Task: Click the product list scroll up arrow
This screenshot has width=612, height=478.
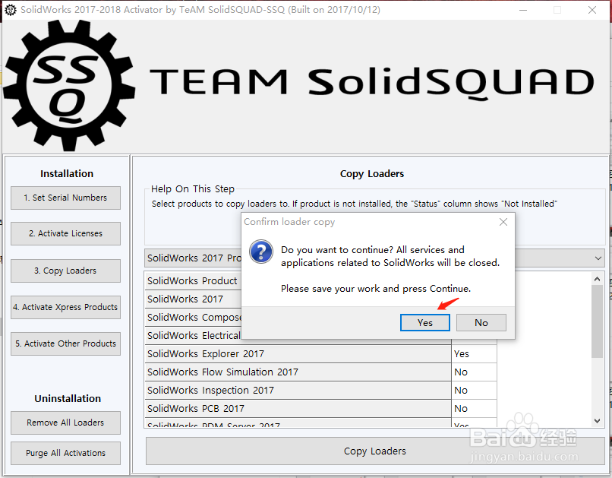Action: [597, 279]
